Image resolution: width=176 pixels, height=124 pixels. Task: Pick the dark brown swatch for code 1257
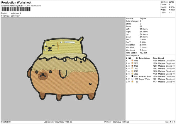[133, 66]
